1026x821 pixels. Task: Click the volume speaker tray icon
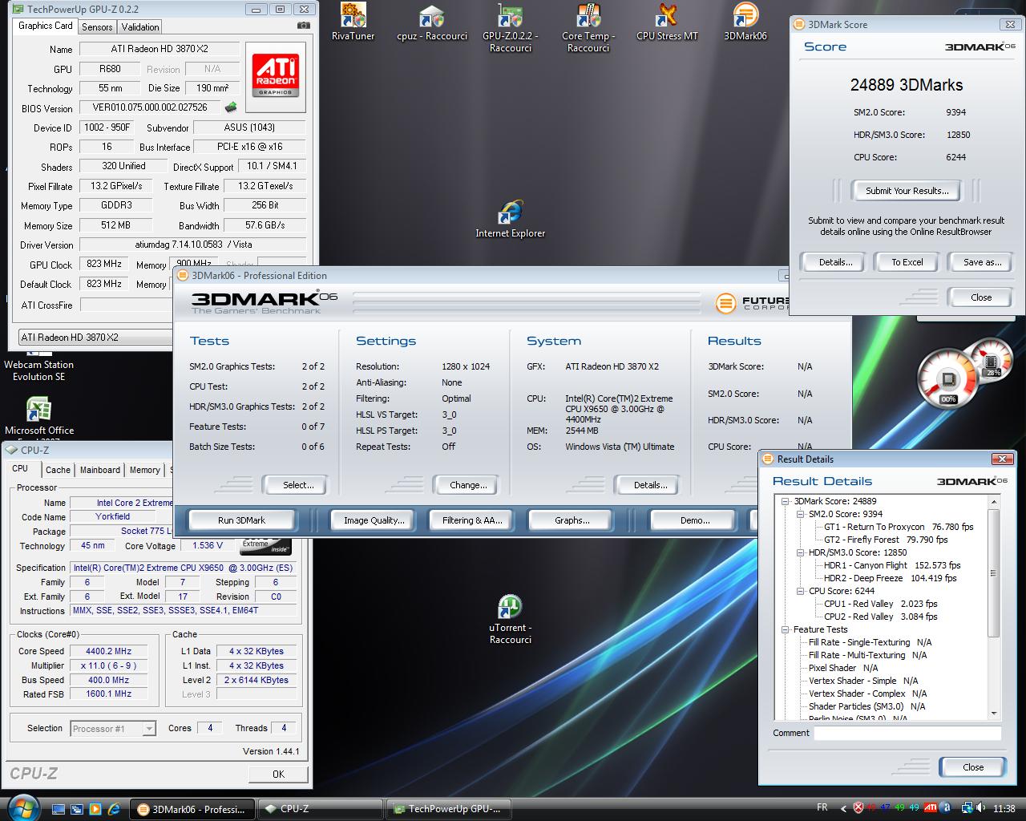tap(982, 808)
